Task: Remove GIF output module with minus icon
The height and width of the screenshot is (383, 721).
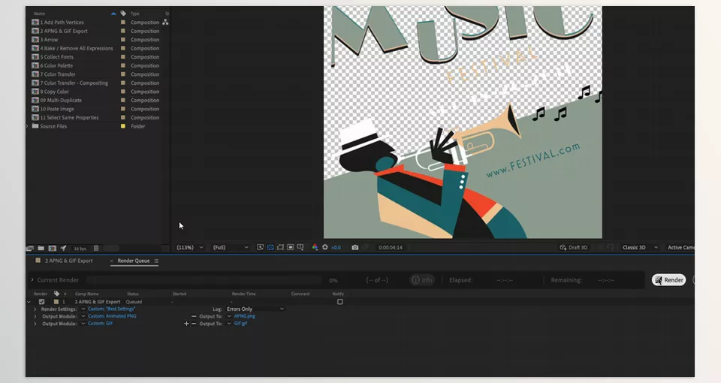Action: coord(194,324)
